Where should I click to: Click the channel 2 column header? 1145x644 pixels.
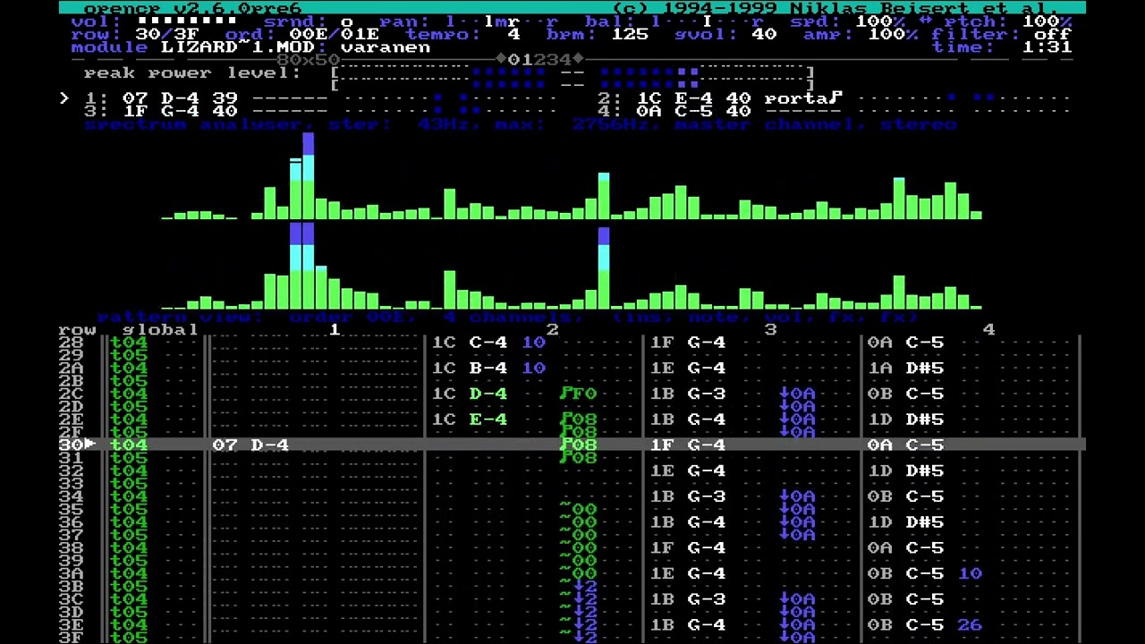point(552,330)
